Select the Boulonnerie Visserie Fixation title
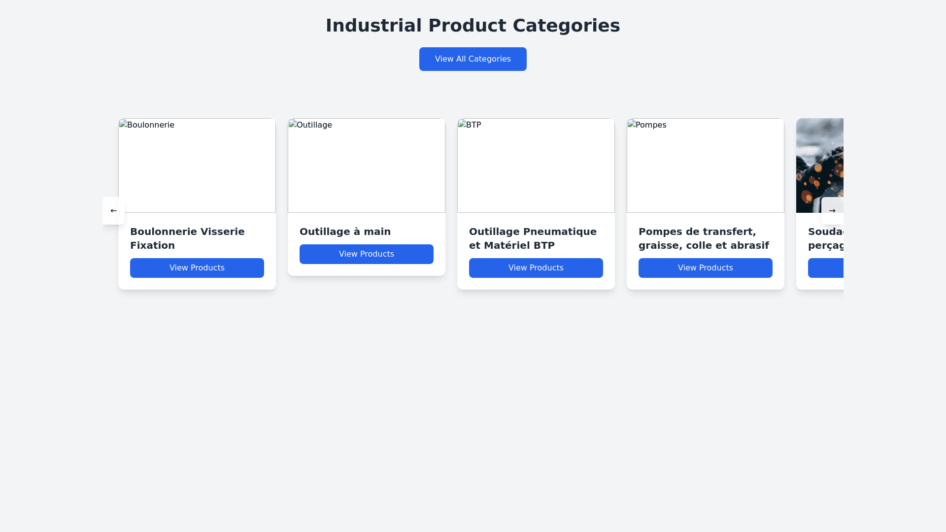 click(x=187, y=238)
